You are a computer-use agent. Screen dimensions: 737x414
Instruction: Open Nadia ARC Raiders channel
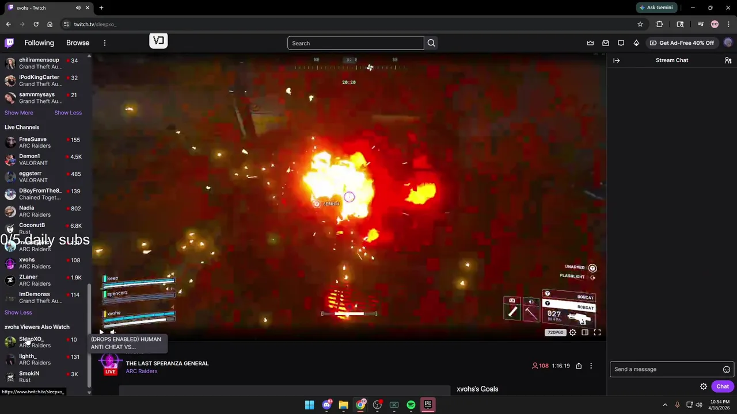click(x=45, y=212)
